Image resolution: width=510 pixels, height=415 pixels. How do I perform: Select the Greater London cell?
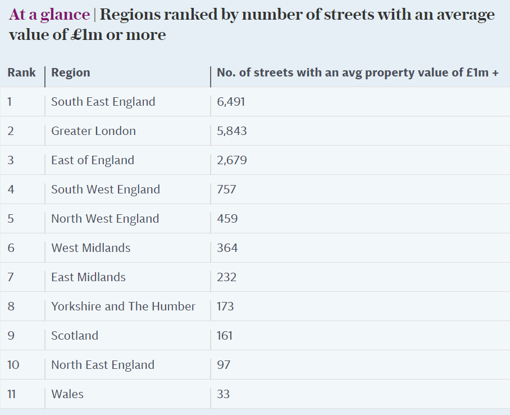point(93,131)
